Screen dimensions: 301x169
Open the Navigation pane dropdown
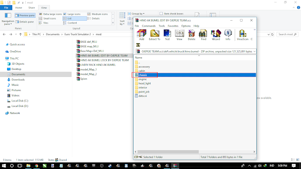(8, 19)
